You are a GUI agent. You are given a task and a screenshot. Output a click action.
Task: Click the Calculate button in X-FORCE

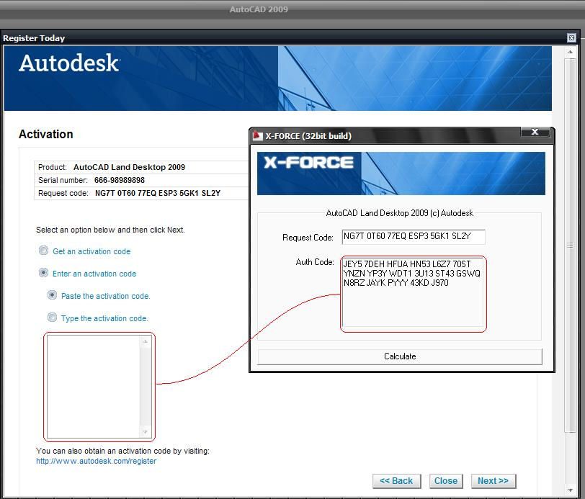pos(400,356)
